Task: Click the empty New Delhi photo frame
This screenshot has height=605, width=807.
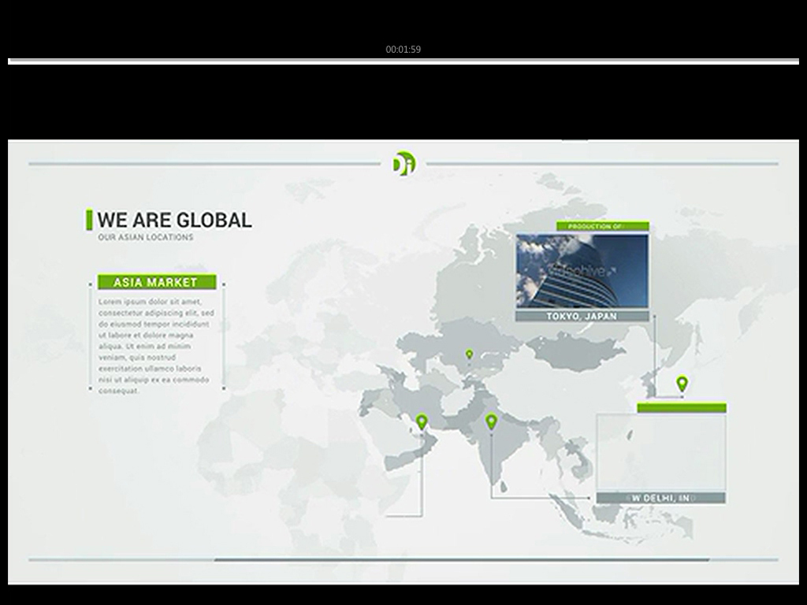Action: coord(660,452)
